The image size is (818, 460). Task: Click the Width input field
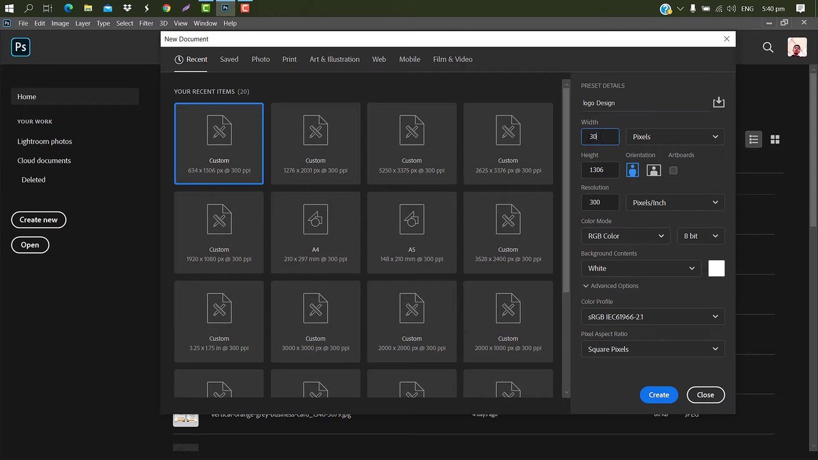(x=600, y=137)
